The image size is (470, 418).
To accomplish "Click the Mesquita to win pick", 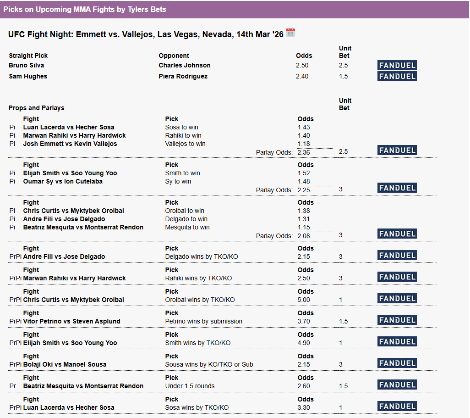I will pyautogui.click(x=187, y=227).
